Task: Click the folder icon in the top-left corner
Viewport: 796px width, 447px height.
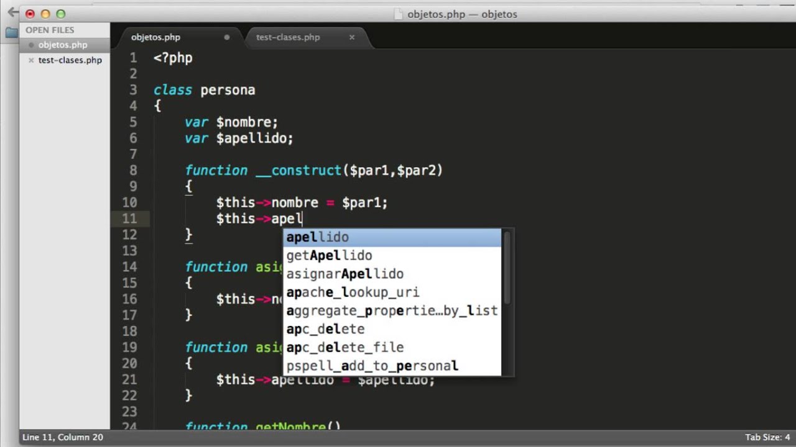Action: [x=10, y=32]
